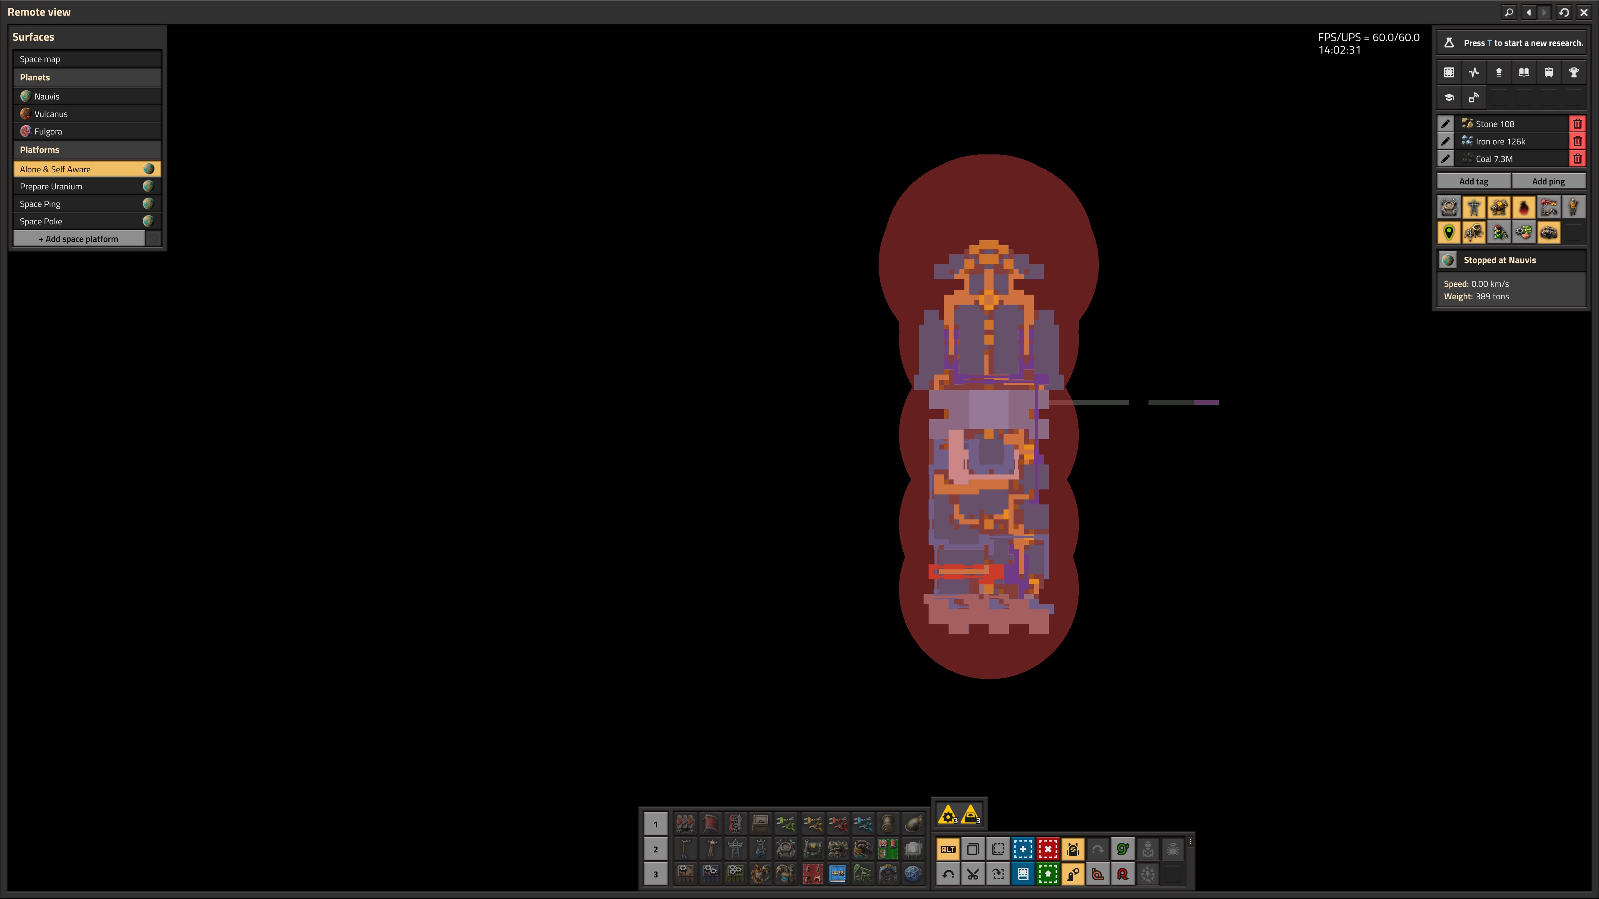Select the Cut scissors shortcut

click(x=973, y=874)
